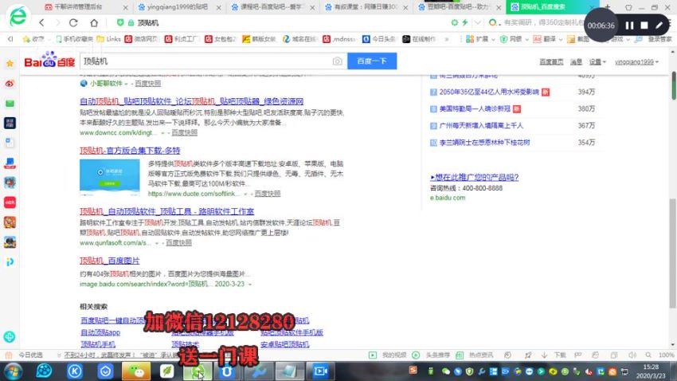Open the video recorder taskbar icon
The height and width of the screenshot is (381, 677).
tap(320, 371)
